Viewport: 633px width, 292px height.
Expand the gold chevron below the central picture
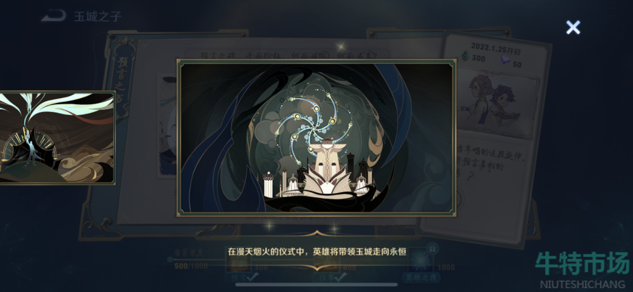[x=316, y=233]
